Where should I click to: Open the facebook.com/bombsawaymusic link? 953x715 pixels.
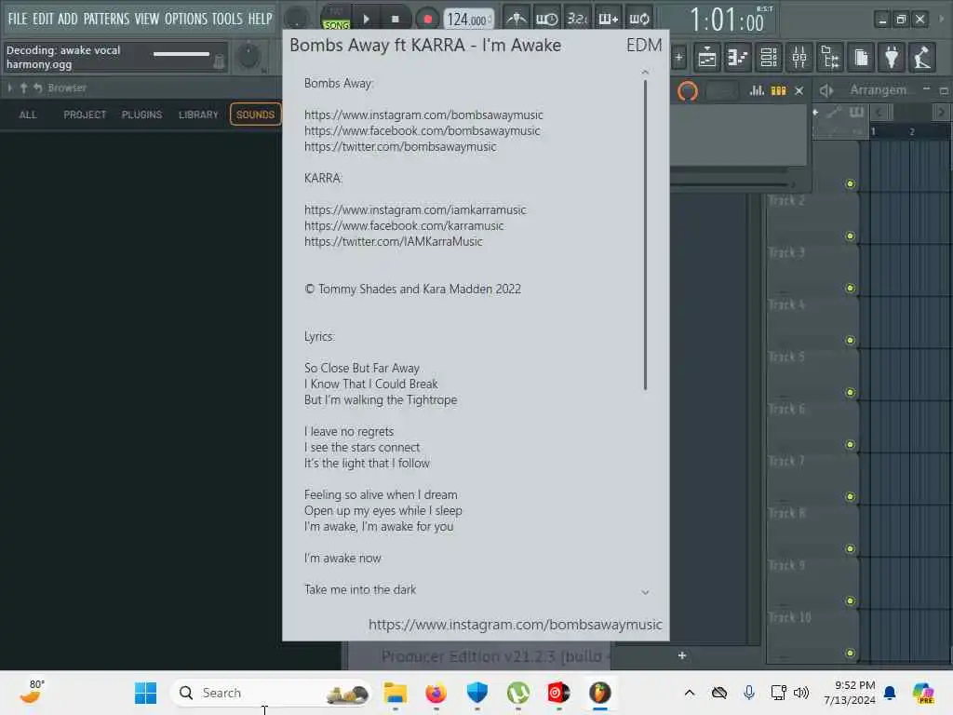[x=422, y=130]
